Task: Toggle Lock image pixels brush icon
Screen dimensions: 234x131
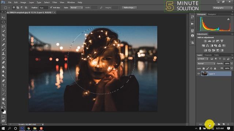Action: [207, 68]
